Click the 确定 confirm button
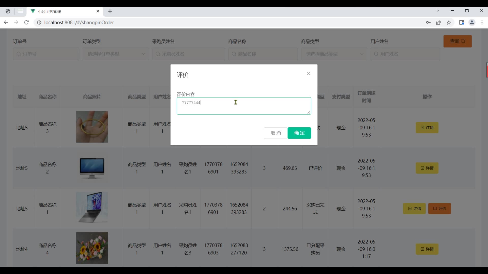Screen dimensions: 488x274 [299, 133]
